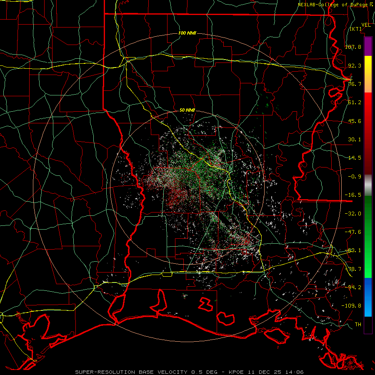Click the 107.8 value on velocity scale
375x375 pixels.
(353, 47)
